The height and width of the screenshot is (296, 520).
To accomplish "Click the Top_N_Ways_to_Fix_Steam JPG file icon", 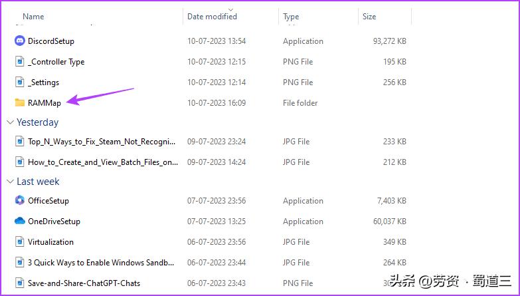I will tap(20, 141).
